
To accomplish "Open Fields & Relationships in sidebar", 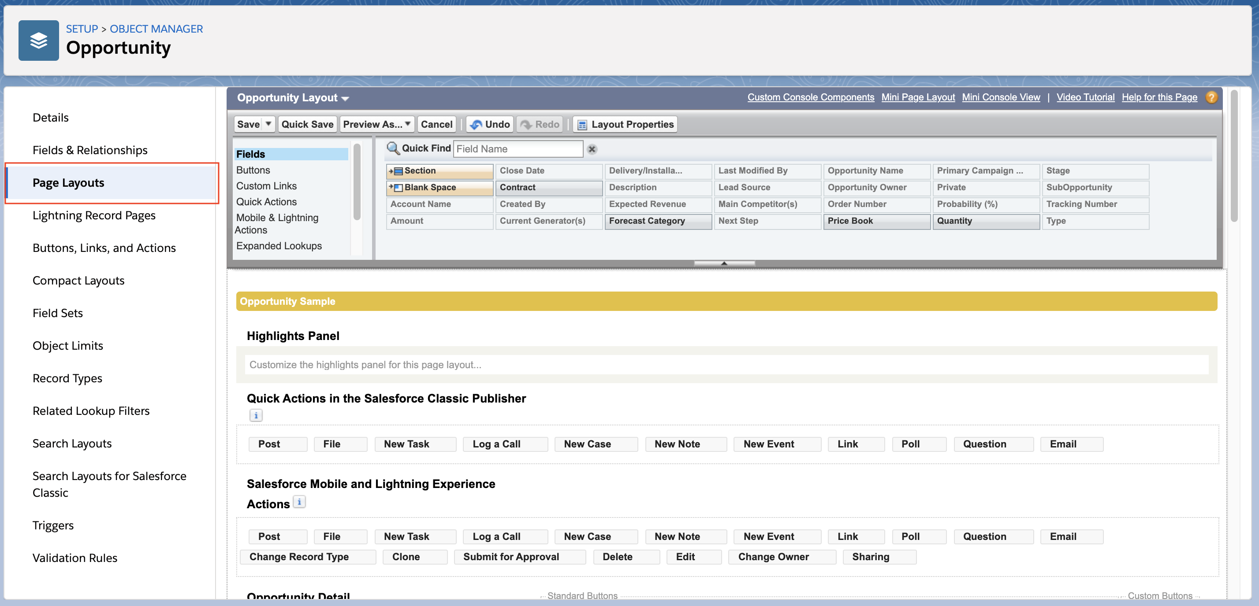I will [90, 150].
